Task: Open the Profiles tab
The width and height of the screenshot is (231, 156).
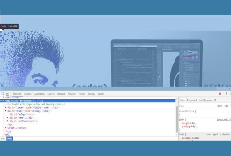Action: [82, 94]
